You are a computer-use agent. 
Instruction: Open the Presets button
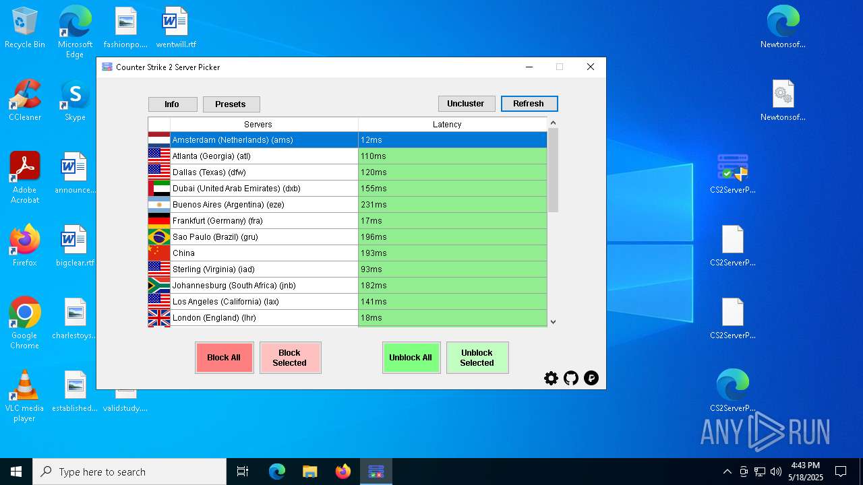tap(231, 104)
